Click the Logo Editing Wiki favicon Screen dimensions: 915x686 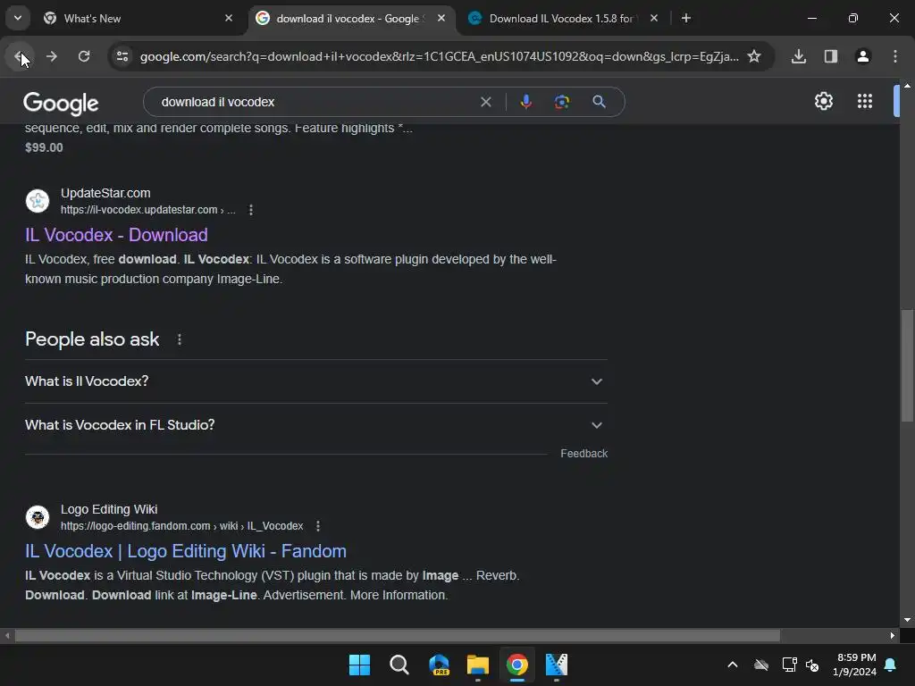click(x=38, y=517)
